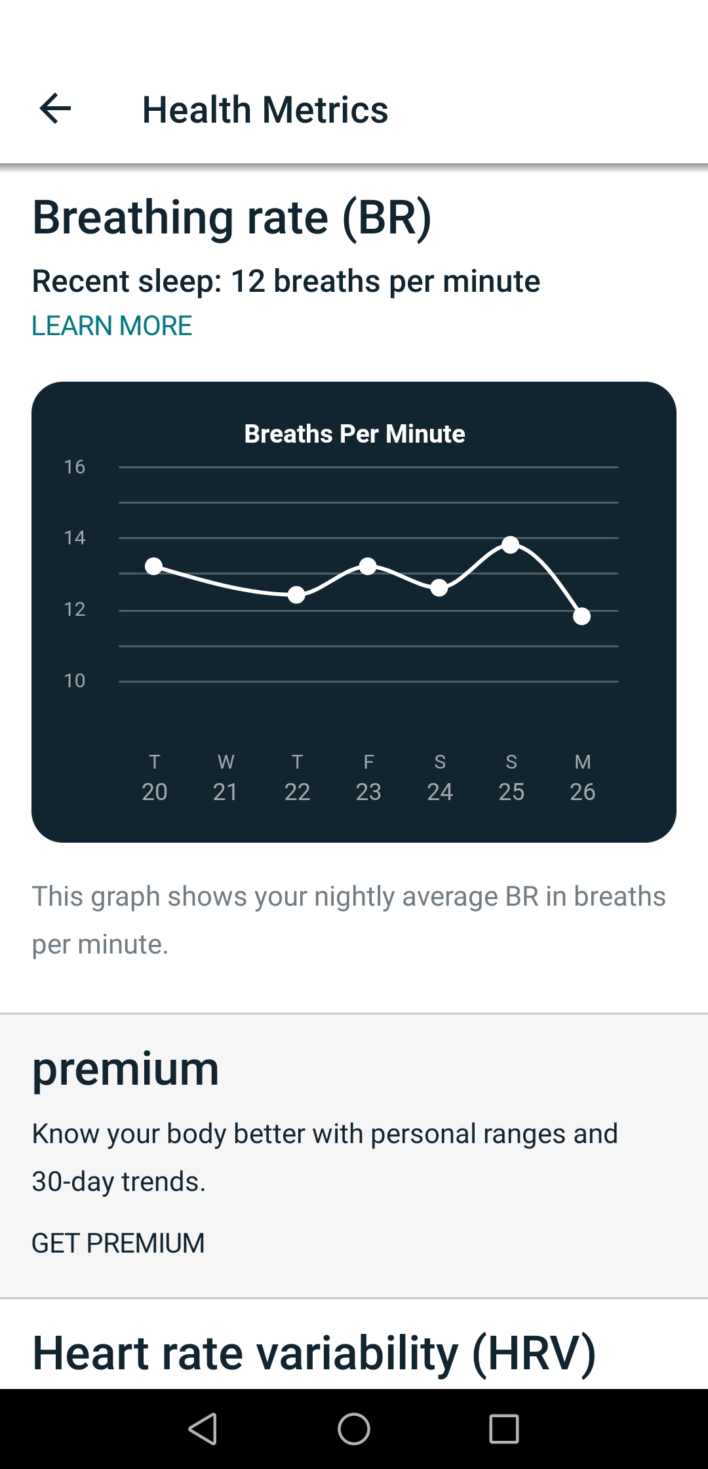The image size is (708, 1469).
Task: Select the Monday 26 data point
Action: point(581,616)
